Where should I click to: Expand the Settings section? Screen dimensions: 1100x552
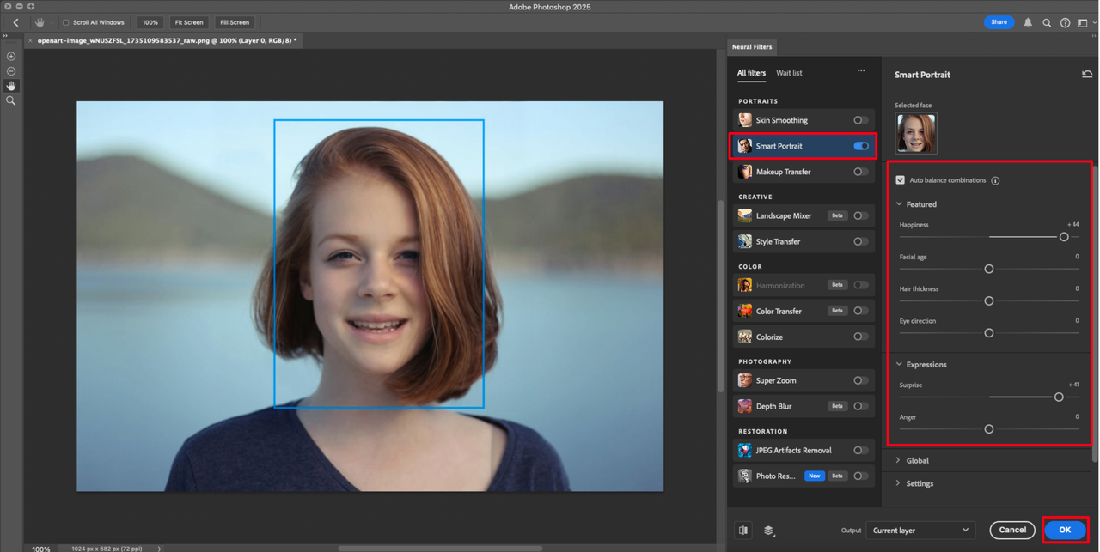click(899, 484)
